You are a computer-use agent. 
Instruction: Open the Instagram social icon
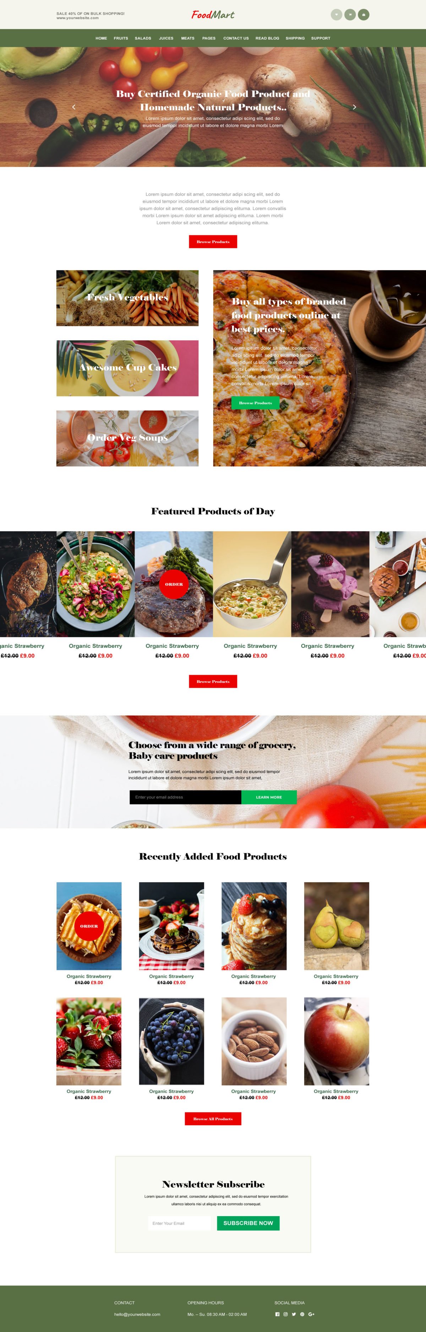[x=285, y=1314]
